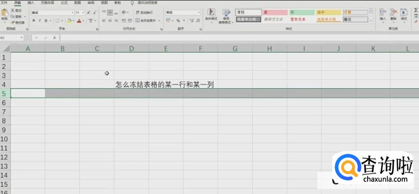Apply Percent Style format
This screenshot has height=194, width=419.
point(178,20)
